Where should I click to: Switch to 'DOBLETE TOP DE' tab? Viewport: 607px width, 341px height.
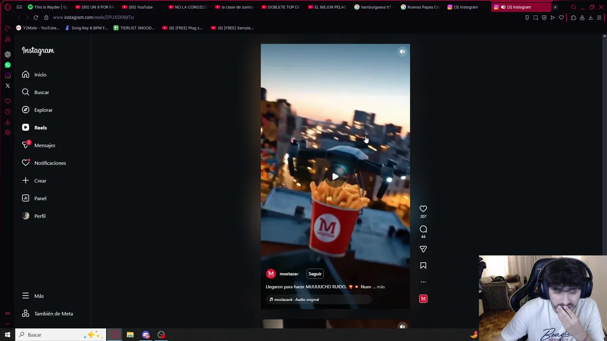point(280,7)
